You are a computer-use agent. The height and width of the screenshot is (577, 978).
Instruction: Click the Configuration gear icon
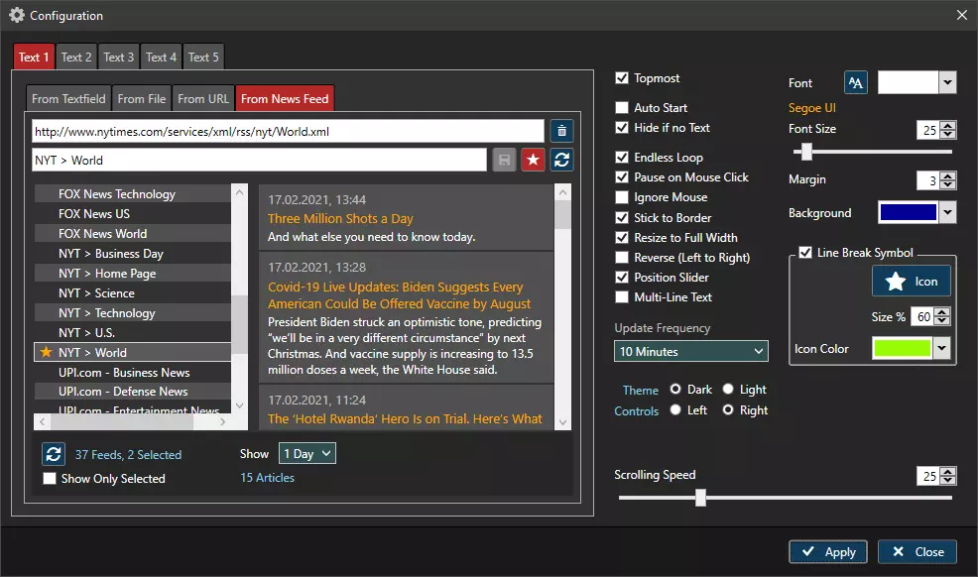[x=17, y=15]
